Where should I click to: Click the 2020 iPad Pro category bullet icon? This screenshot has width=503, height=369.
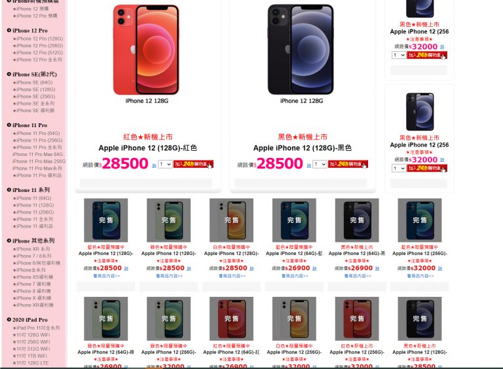[9, 320]
